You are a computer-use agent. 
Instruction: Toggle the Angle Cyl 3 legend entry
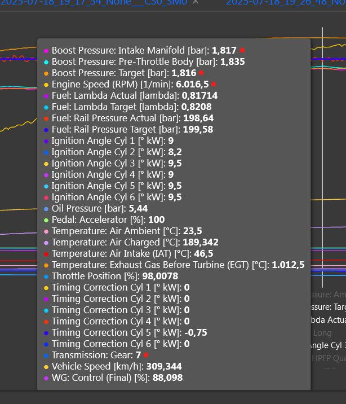click(x=329, y=345)
